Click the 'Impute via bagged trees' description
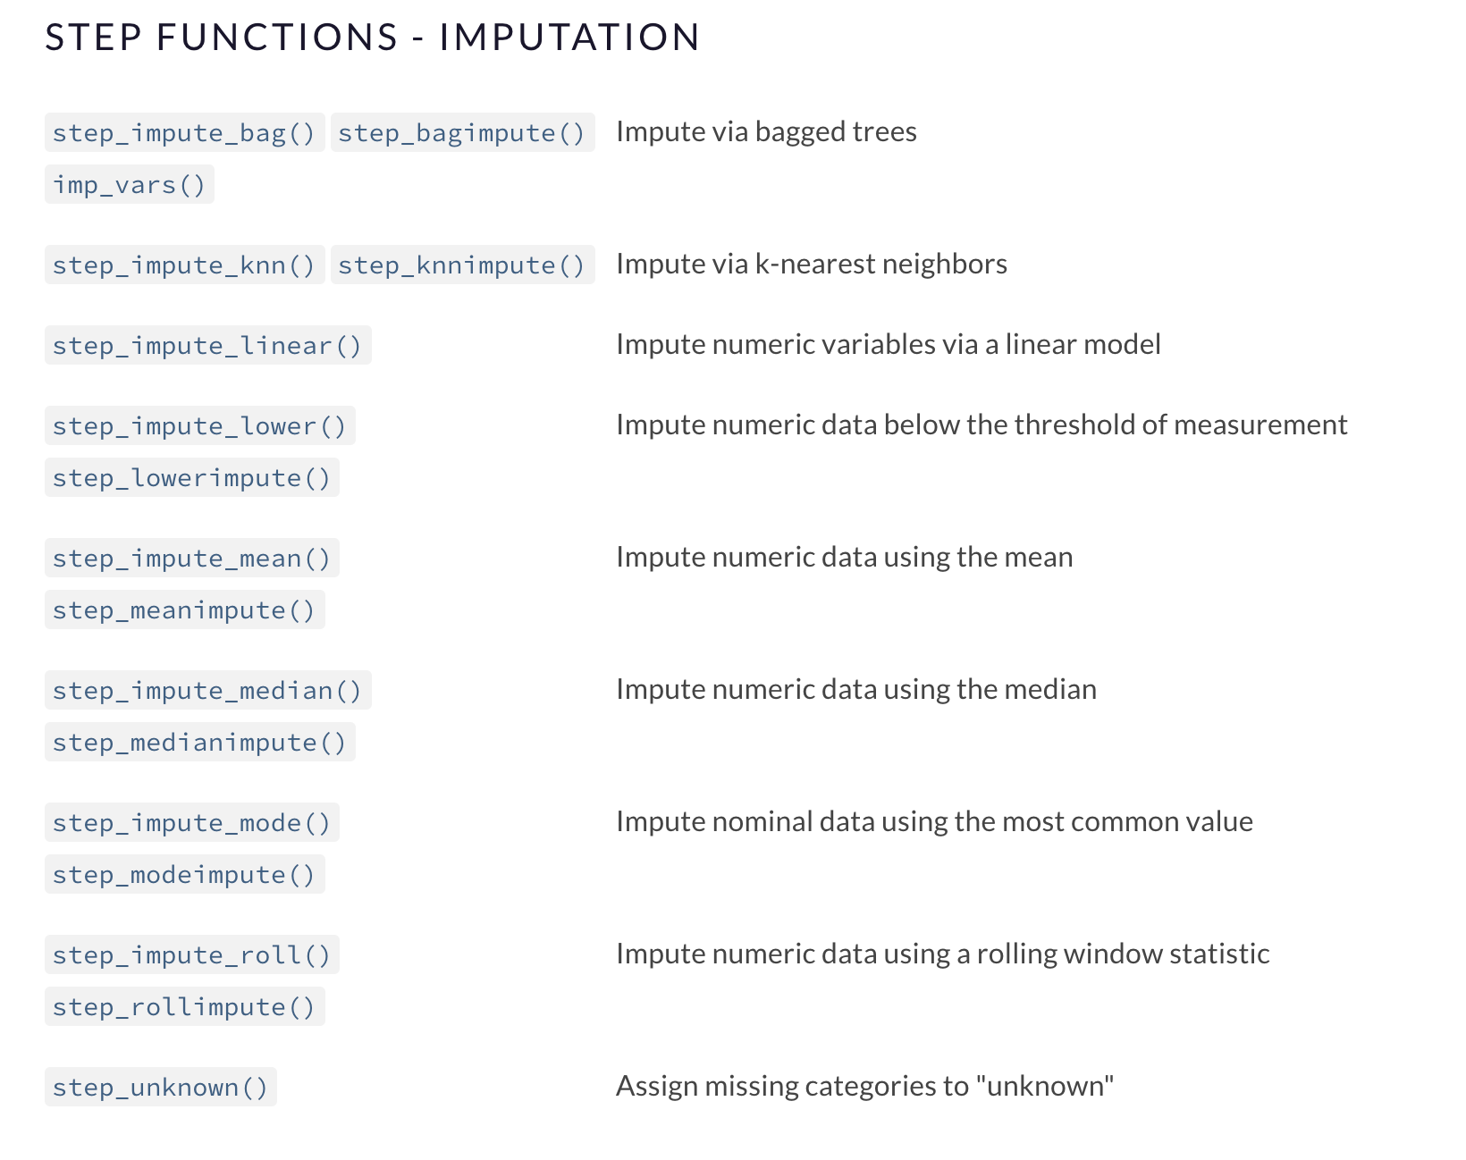1466x1160 pixels. click(x=766, y=132)
